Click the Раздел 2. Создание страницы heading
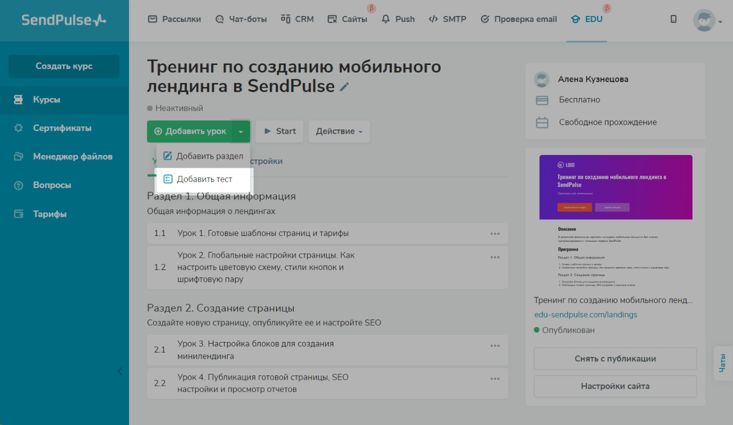 221,308
